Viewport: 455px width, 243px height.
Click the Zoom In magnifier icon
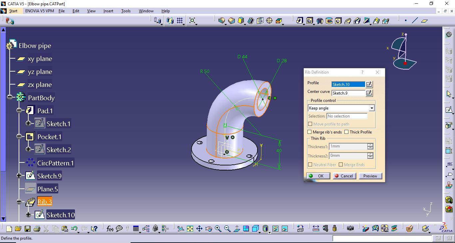point(218,229)
